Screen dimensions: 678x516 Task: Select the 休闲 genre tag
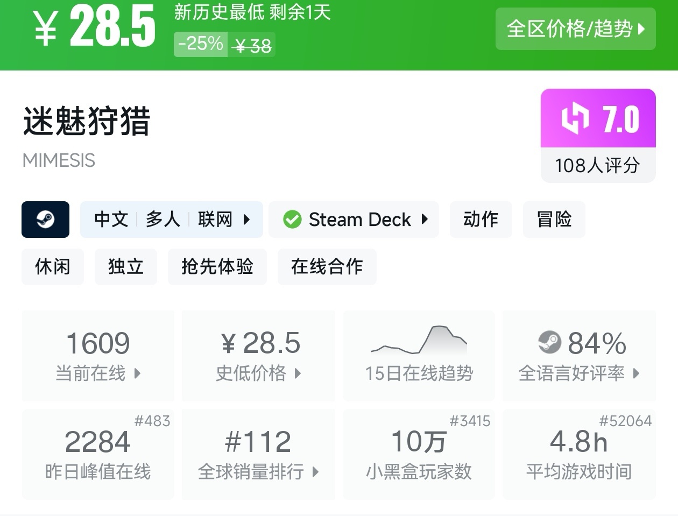[x=53, y=267]
